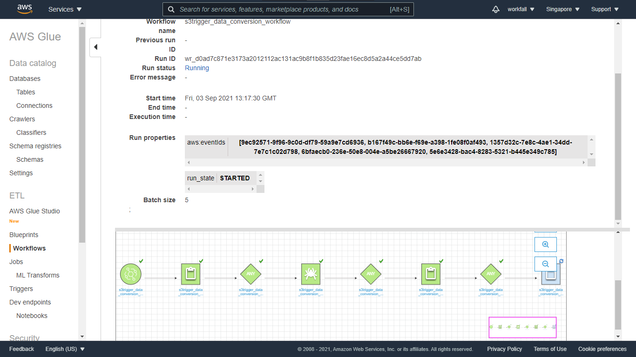
Task: Open Glue Settings page
Action: click(21, 173)
